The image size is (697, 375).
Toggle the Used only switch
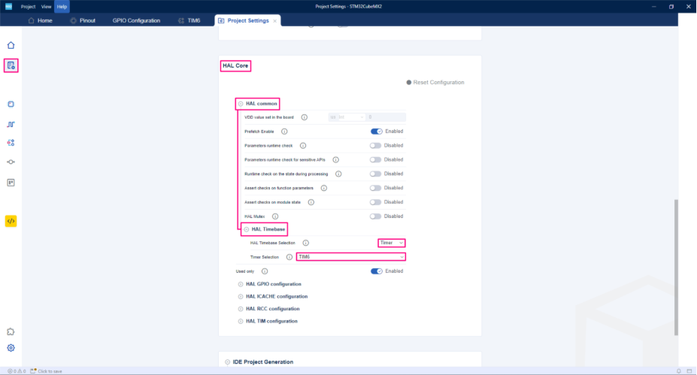click(x=377, y=271)
